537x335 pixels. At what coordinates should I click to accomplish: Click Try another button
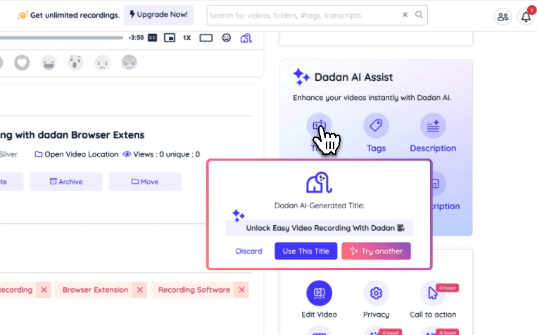[376, 251]
